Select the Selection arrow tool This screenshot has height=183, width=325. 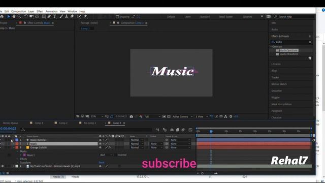[9, 16]
